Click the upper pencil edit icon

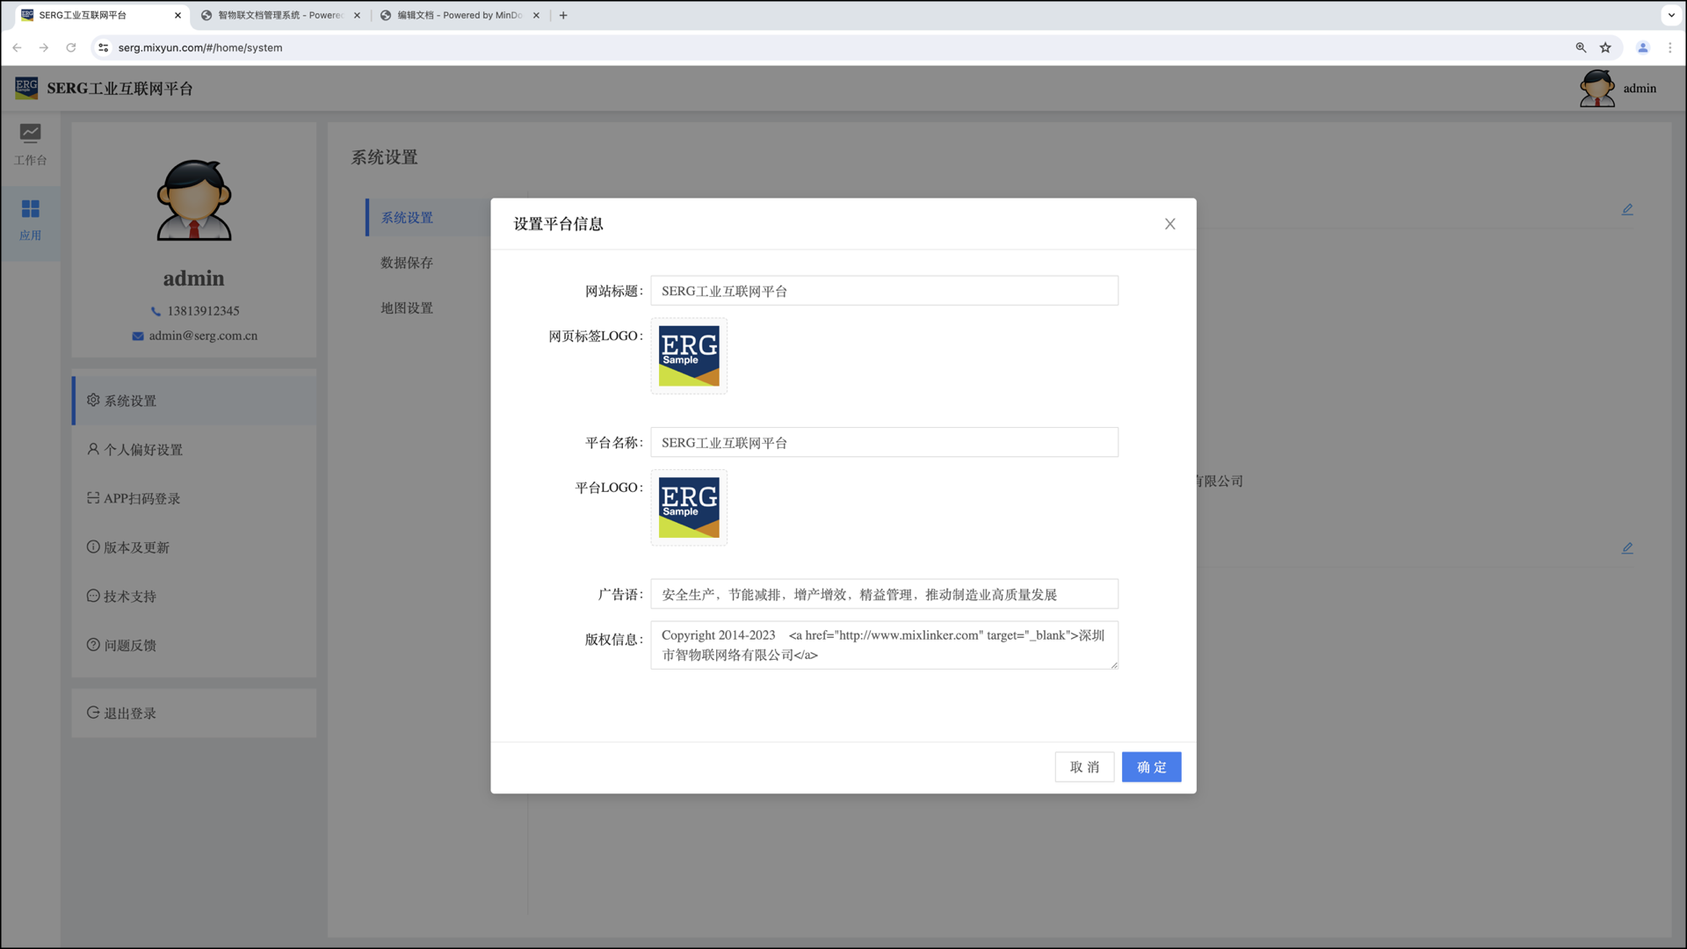[1627, 209]
